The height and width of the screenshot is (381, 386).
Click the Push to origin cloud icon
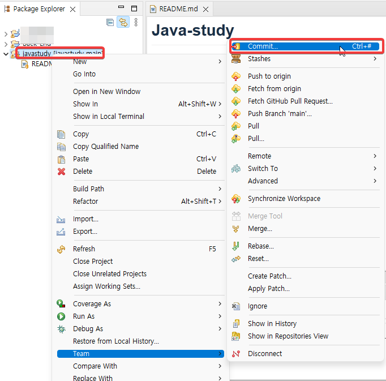(236, 76)
